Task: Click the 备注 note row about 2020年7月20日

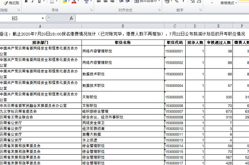Action: click(124, 34)
